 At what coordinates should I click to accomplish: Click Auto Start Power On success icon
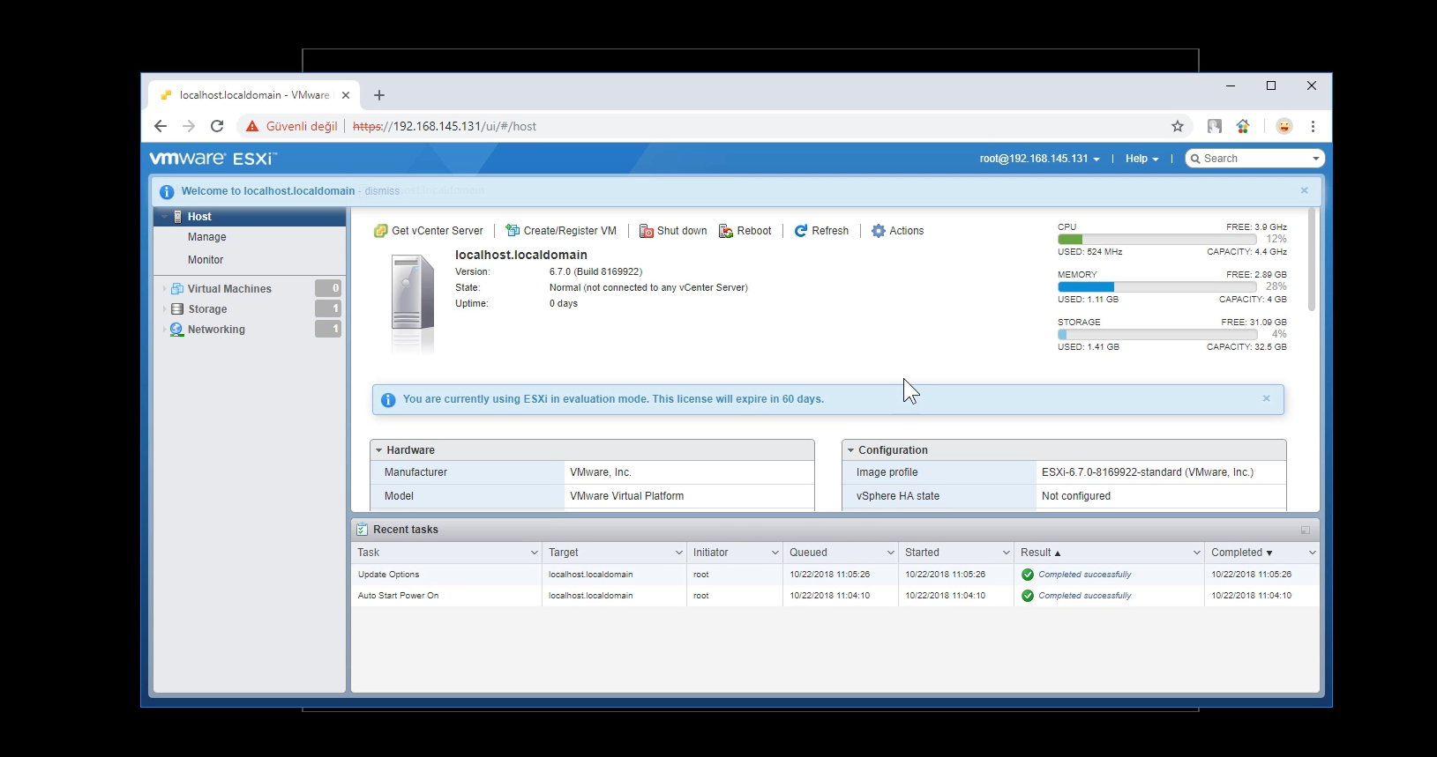tap(1028, 596)
